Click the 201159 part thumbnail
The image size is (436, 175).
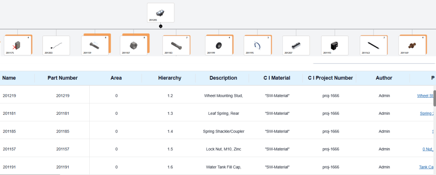point(95,45)
